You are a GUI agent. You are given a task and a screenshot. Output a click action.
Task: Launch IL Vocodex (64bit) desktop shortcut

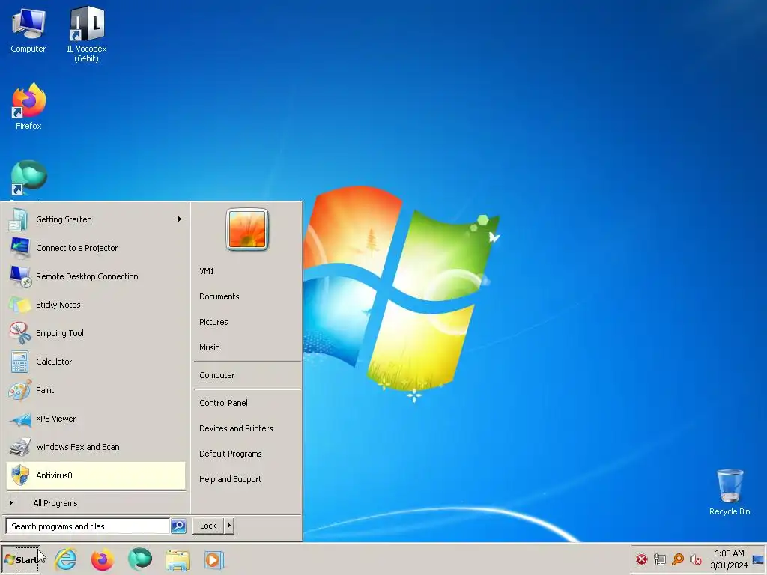pos(87,34)
